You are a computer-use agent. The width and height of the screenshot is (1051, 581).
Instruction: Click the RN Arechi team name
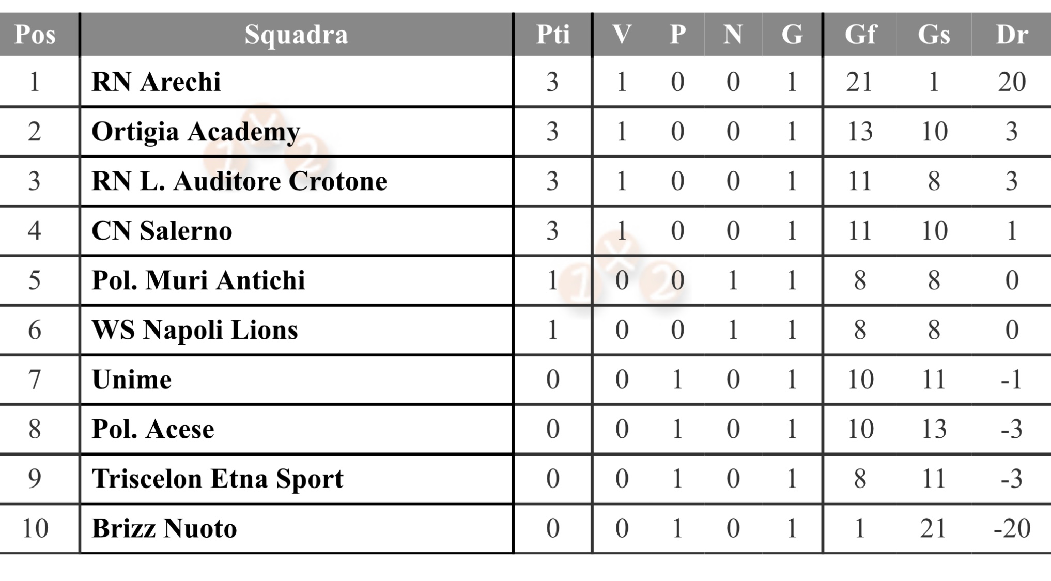coord(156,82)
